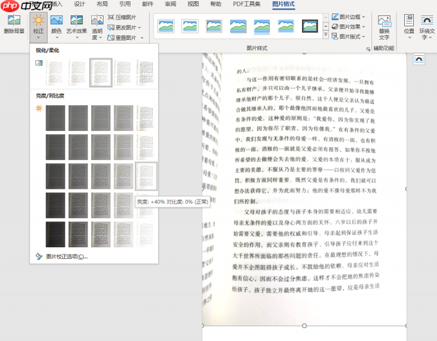The width and height of the screenshot is (437, 341).
Task: Open the Picture Format (图片格式) tab
Action: 283,4
